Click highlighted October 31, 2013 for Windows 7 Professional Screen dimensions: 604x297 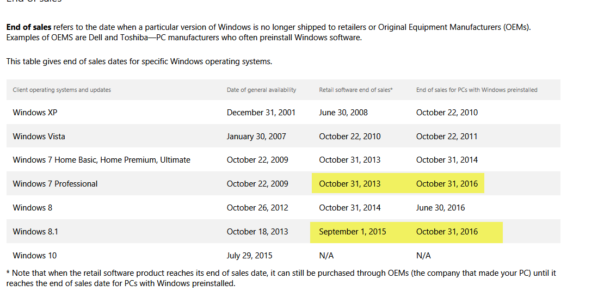pos(350,184)
